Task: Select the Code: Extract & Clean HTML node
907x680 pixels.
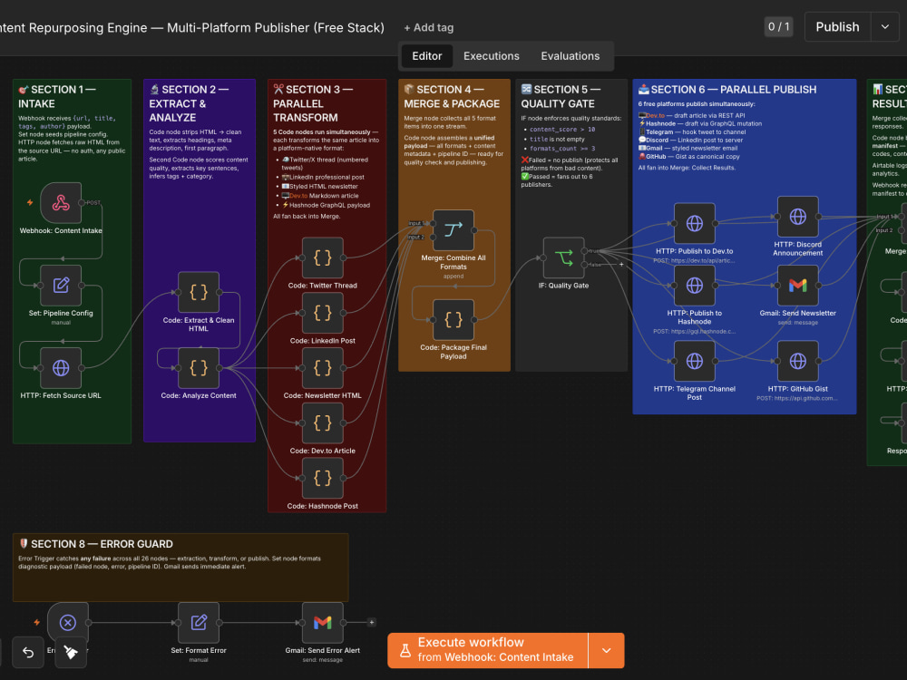Action: point(199,292)
